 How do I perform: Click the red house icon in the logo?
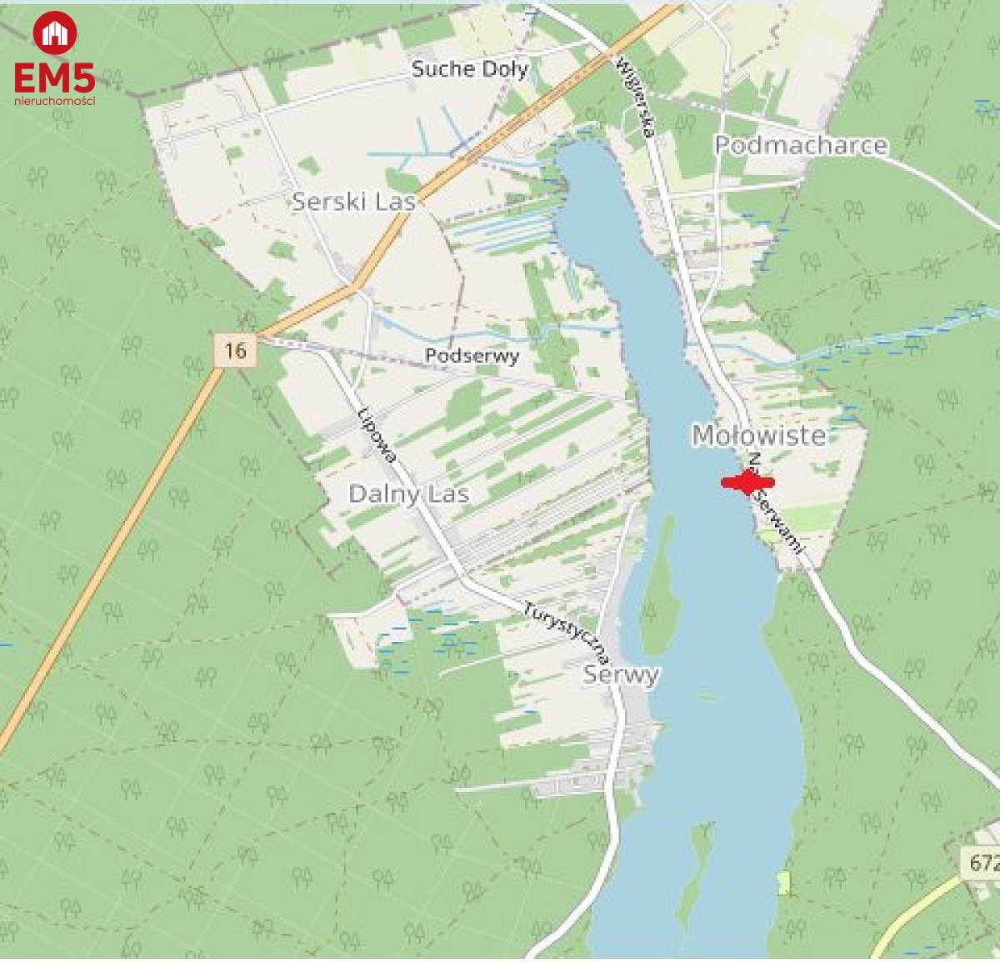click(x=55, y=33)
